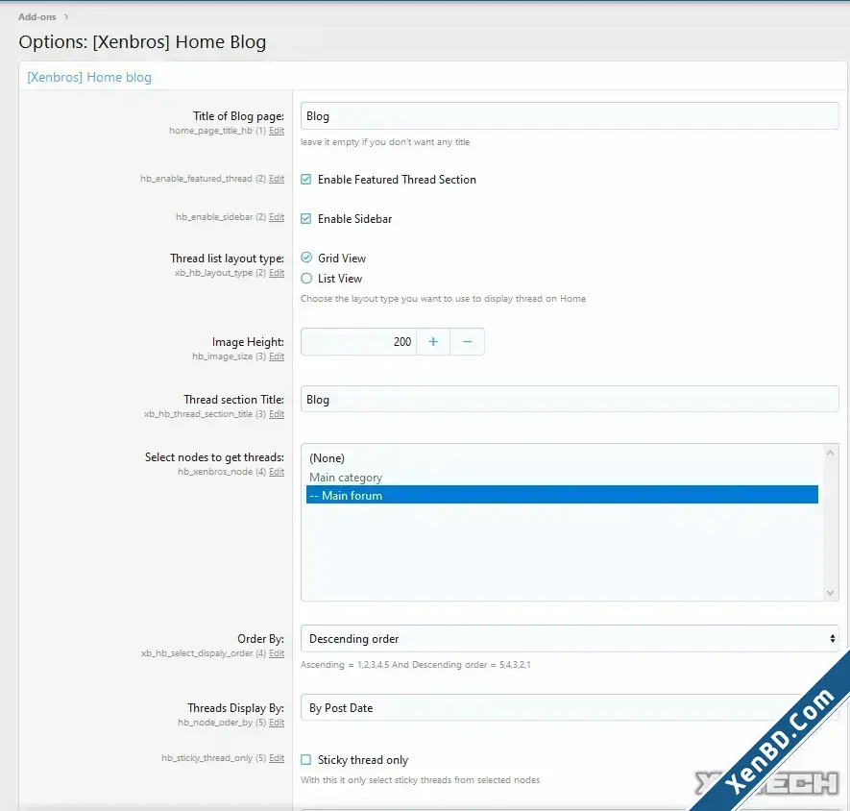Viewport: 850px width, 811px height.
Task: Edit the hb_image_size option
Action: pos(277,356)
